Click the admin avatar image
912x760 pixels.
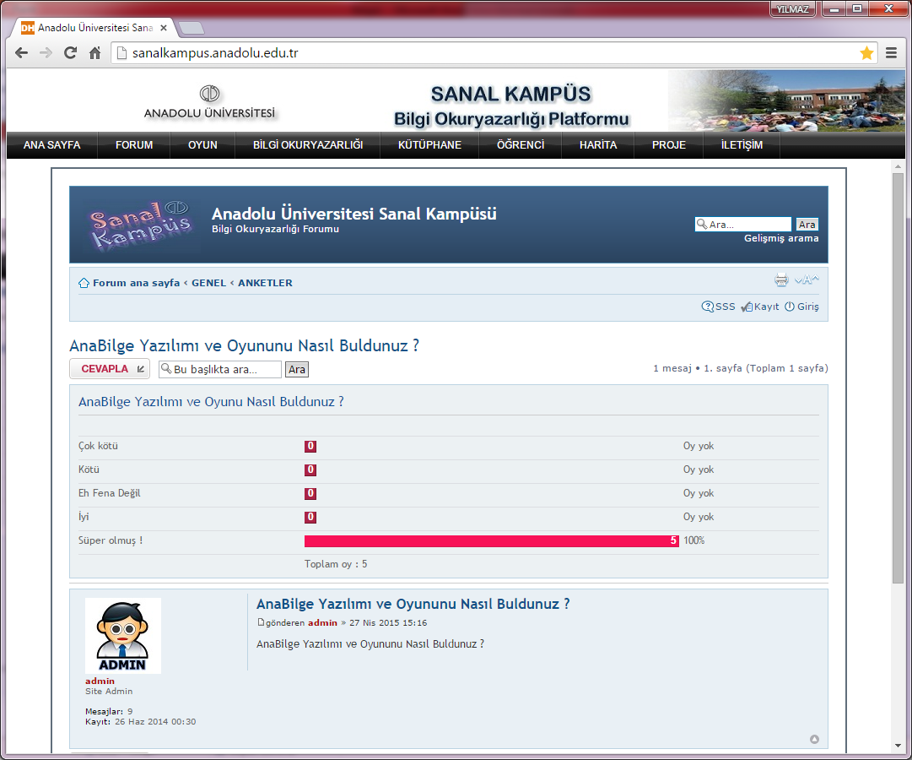(x=123, y=636)
